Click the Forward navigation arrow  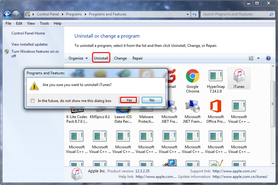(16, 14)
